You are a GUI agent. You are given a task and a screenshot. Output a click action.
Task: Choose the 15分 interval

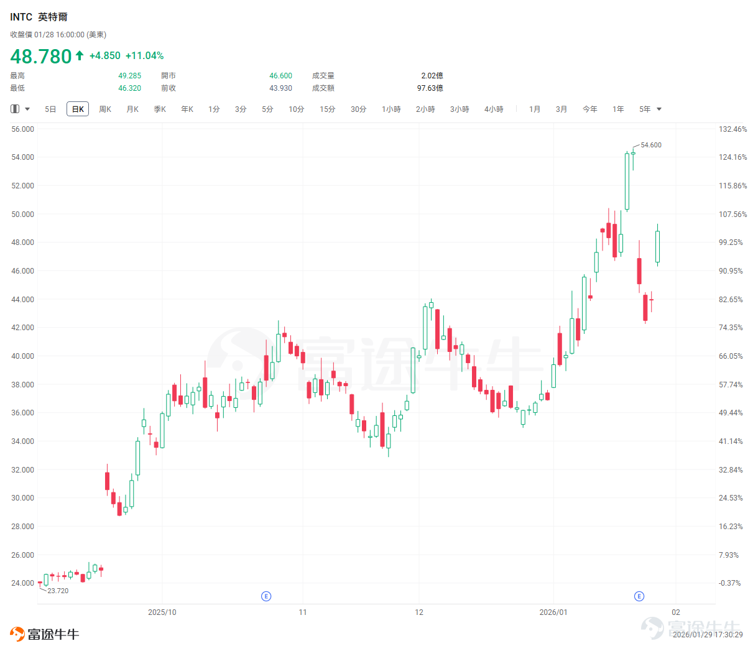coord(328,109)
